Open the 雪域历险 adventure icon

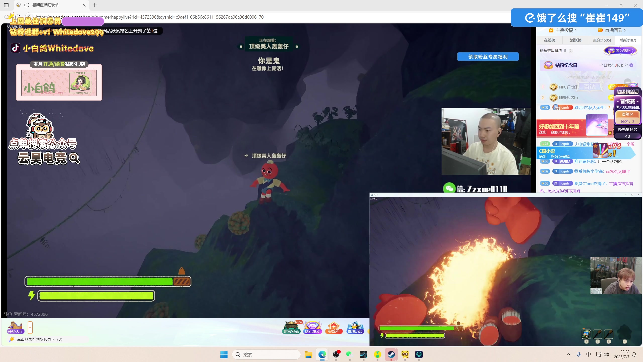(x=355, y=327)
